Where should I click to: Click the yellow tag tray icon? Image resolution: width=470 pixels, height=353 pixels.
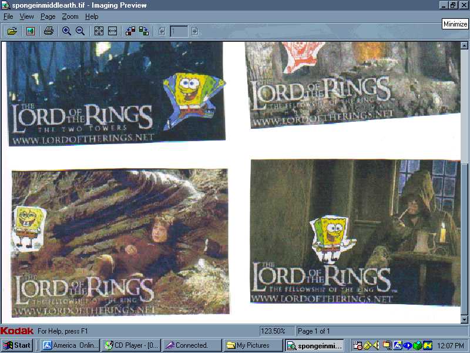pyautogui.click(x=368, y=345)
